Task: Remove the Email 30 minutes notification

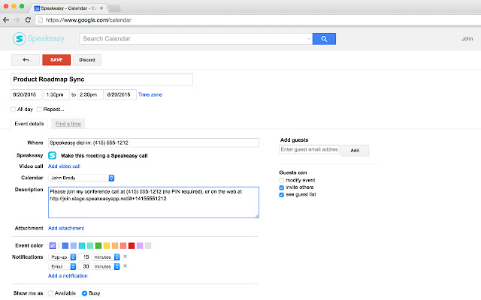Action: [x=126, y=265]
